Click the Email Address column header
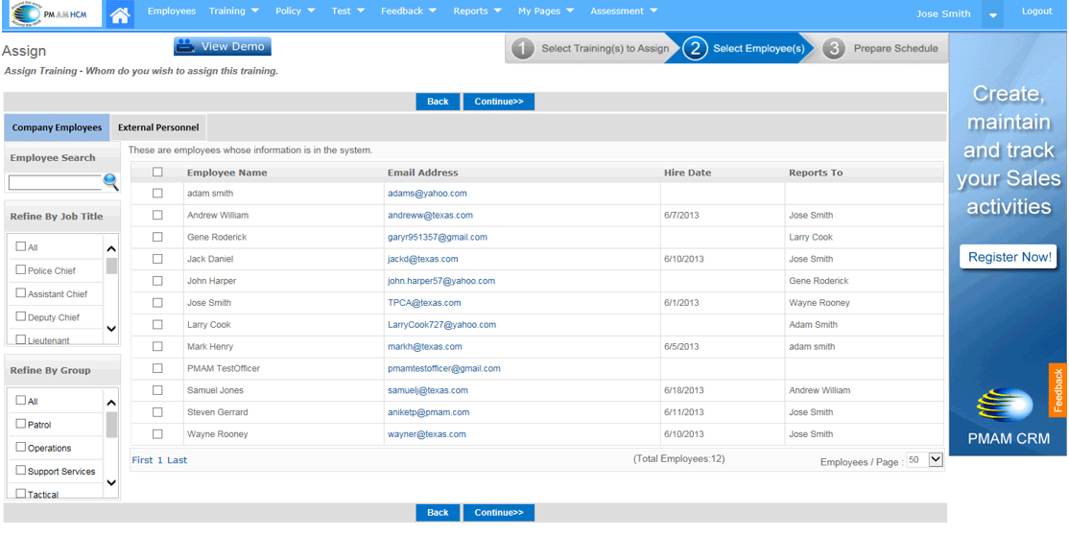Viewport: 1069px width, 534px height. [422, 173]
